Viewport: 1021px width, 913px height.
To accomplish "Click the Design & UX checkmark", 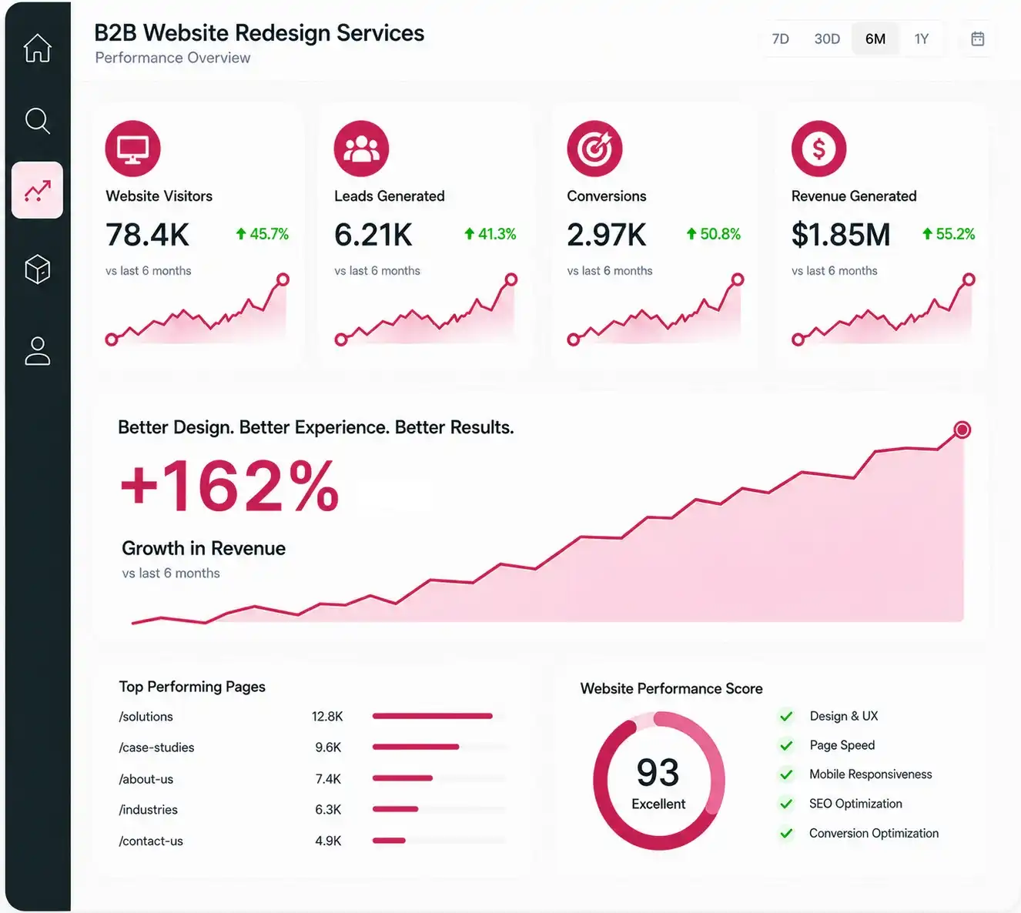I will click(786, 716).
